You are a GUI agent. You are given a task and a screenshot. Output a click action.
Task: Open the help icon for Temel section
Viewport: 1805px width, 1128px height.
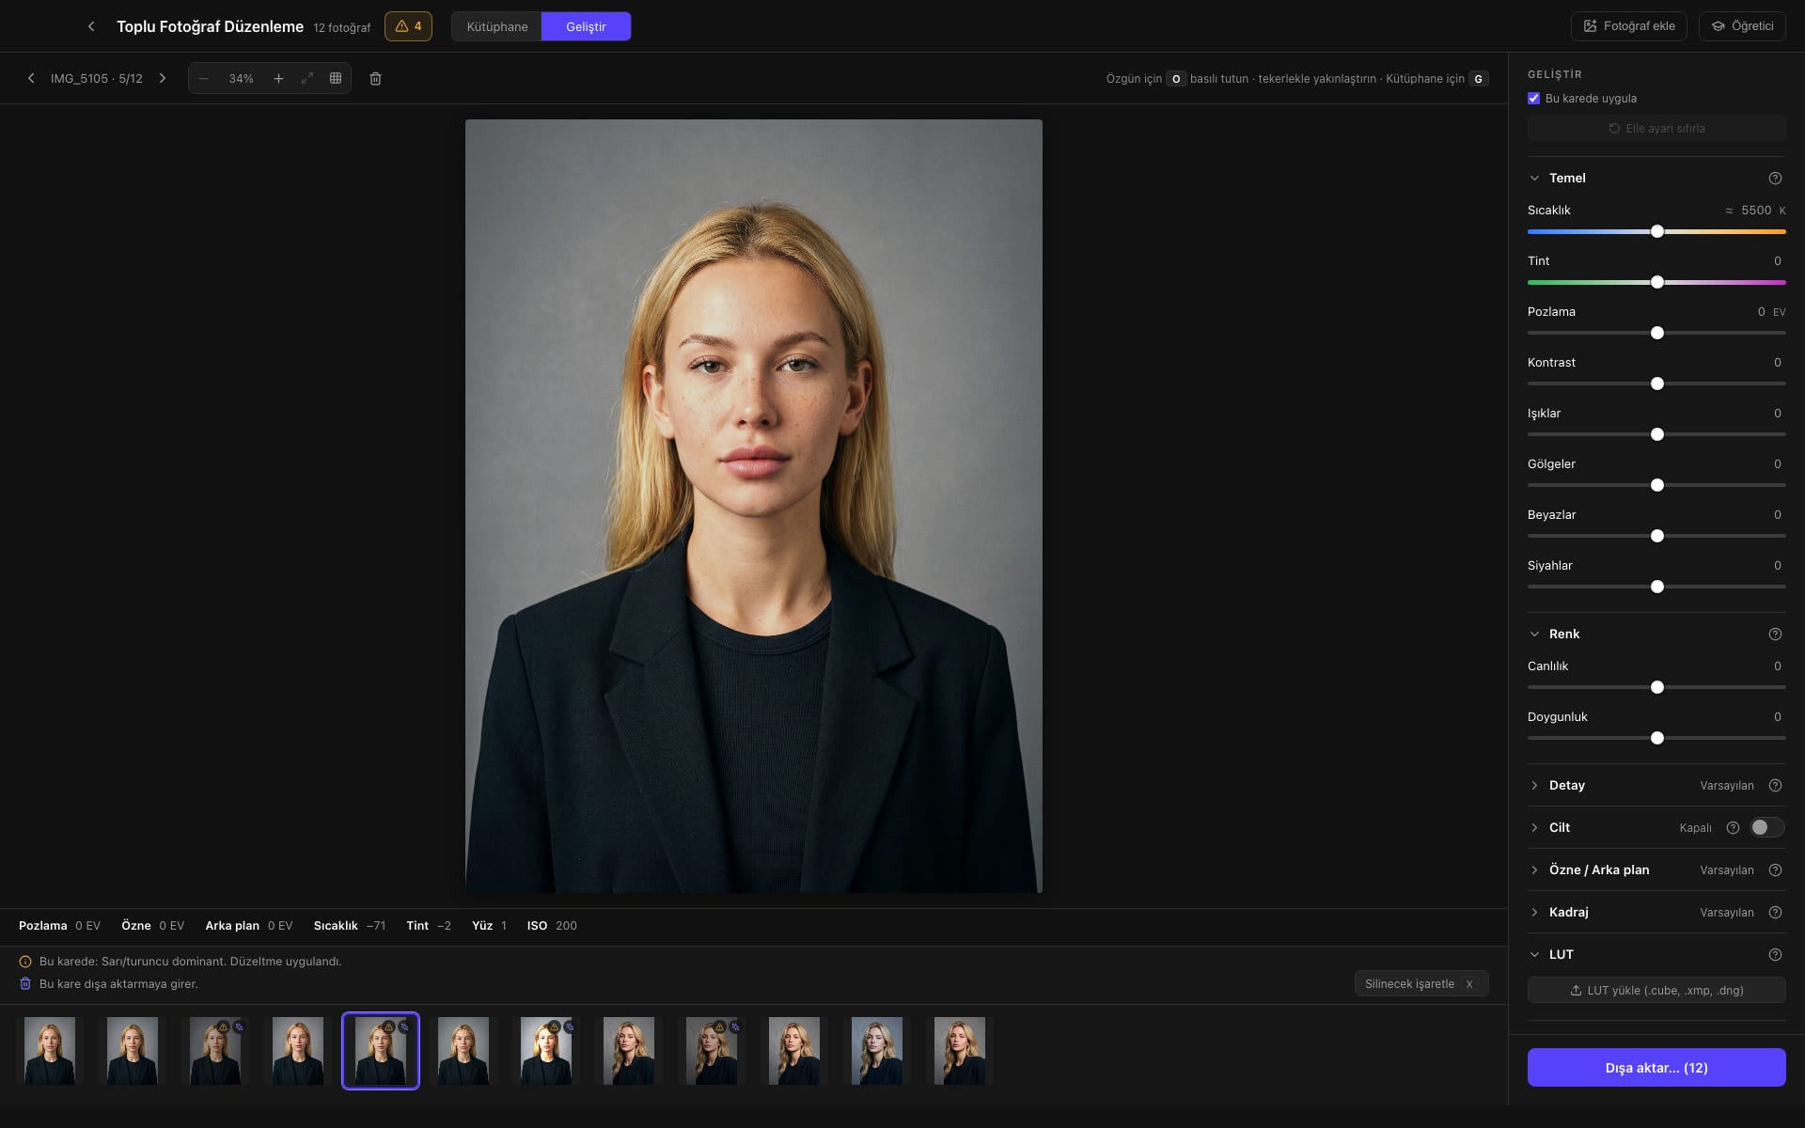pos(1775,178)
